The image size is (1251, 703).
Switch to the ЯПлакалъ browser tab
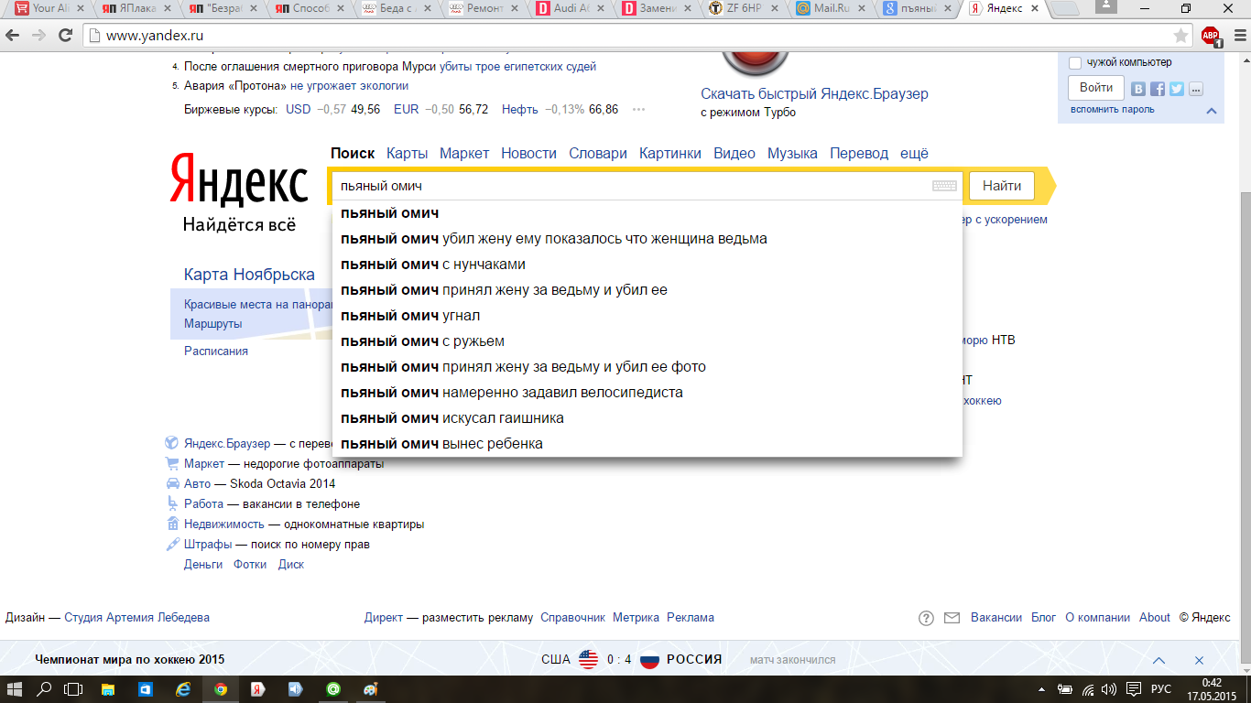pyautogui.click(x=135, y=9)
